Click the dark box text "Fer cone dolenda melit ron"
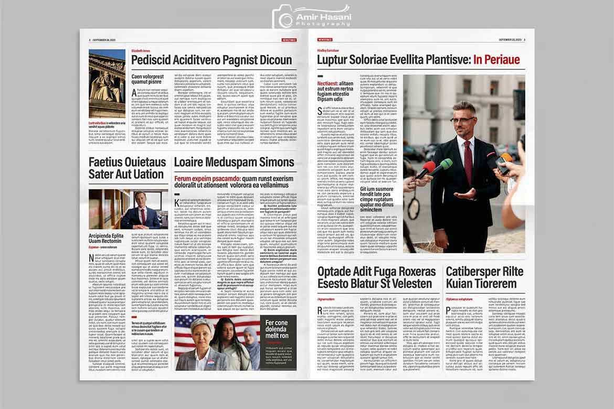The height and width of the screenshot is (409, 614). (277, 329)
